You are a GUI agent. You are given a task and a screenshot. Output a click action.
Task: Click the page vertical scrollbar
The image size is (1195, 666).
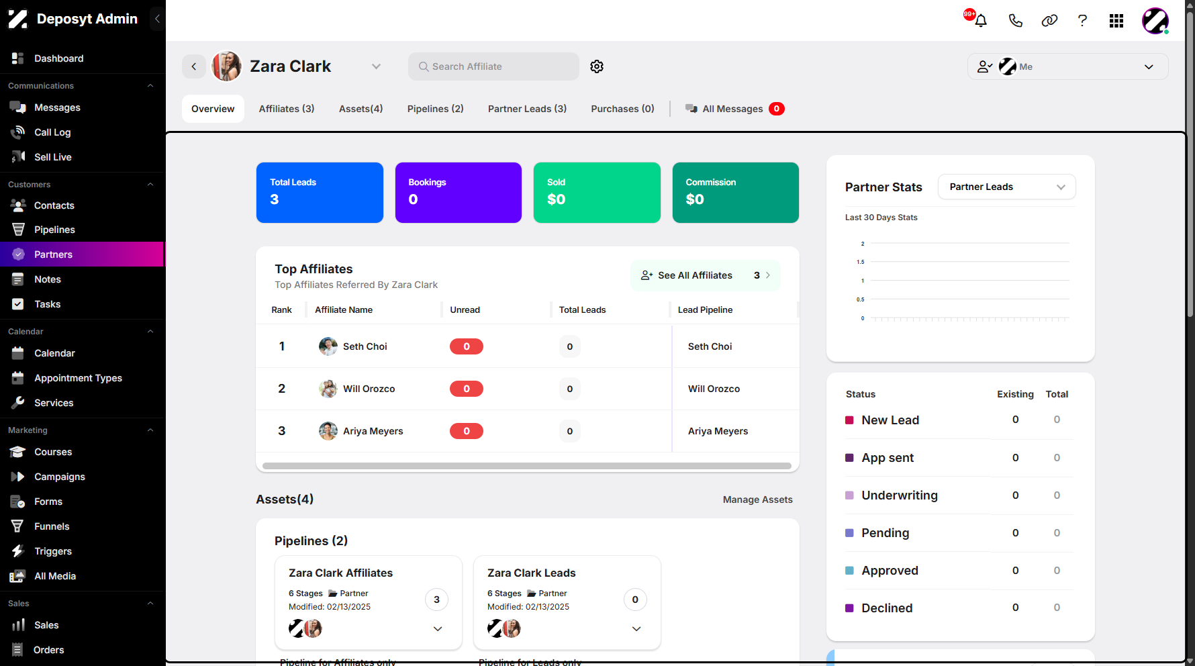1190,164
